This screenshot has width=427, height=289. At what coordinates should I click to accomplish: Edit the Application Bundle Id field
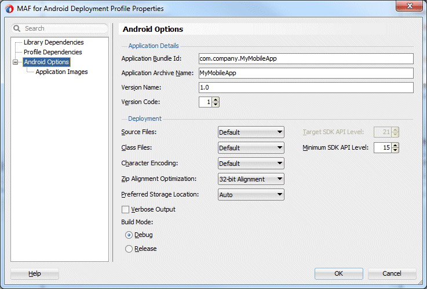coord(306,59)
